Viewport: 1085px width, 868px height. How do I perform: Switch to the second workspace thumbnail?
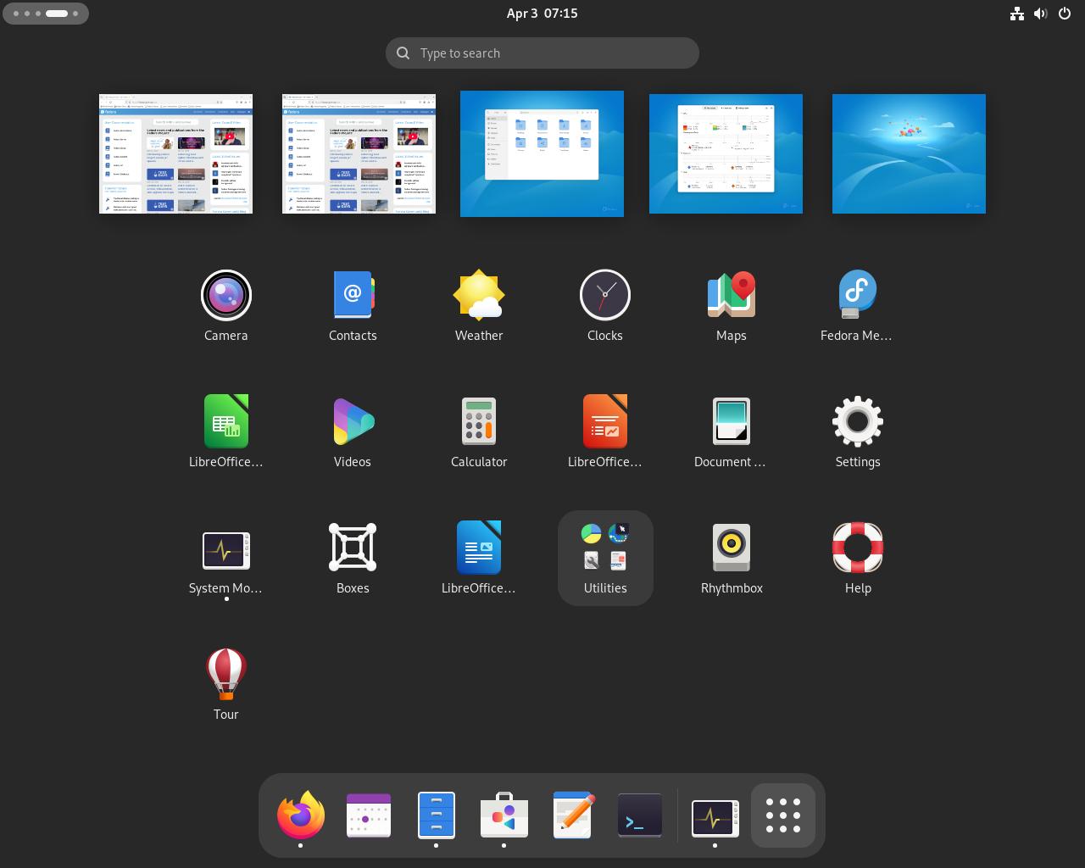359,153
